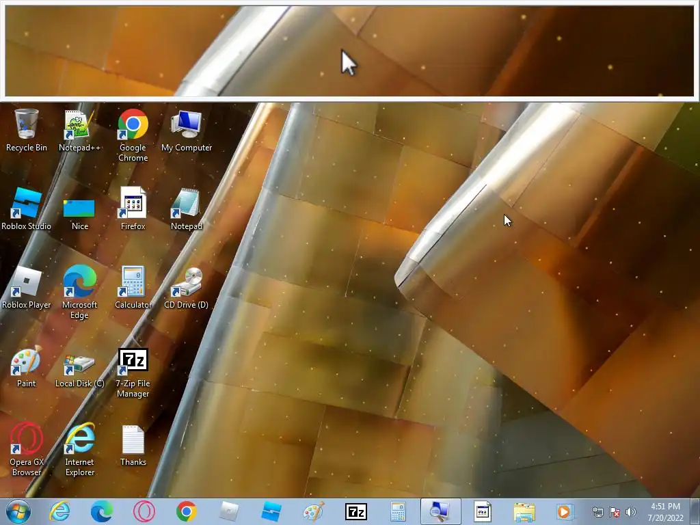Open Calculator from the taskbar
This screenshot has width=700, height=525.
tap(398, 511)
